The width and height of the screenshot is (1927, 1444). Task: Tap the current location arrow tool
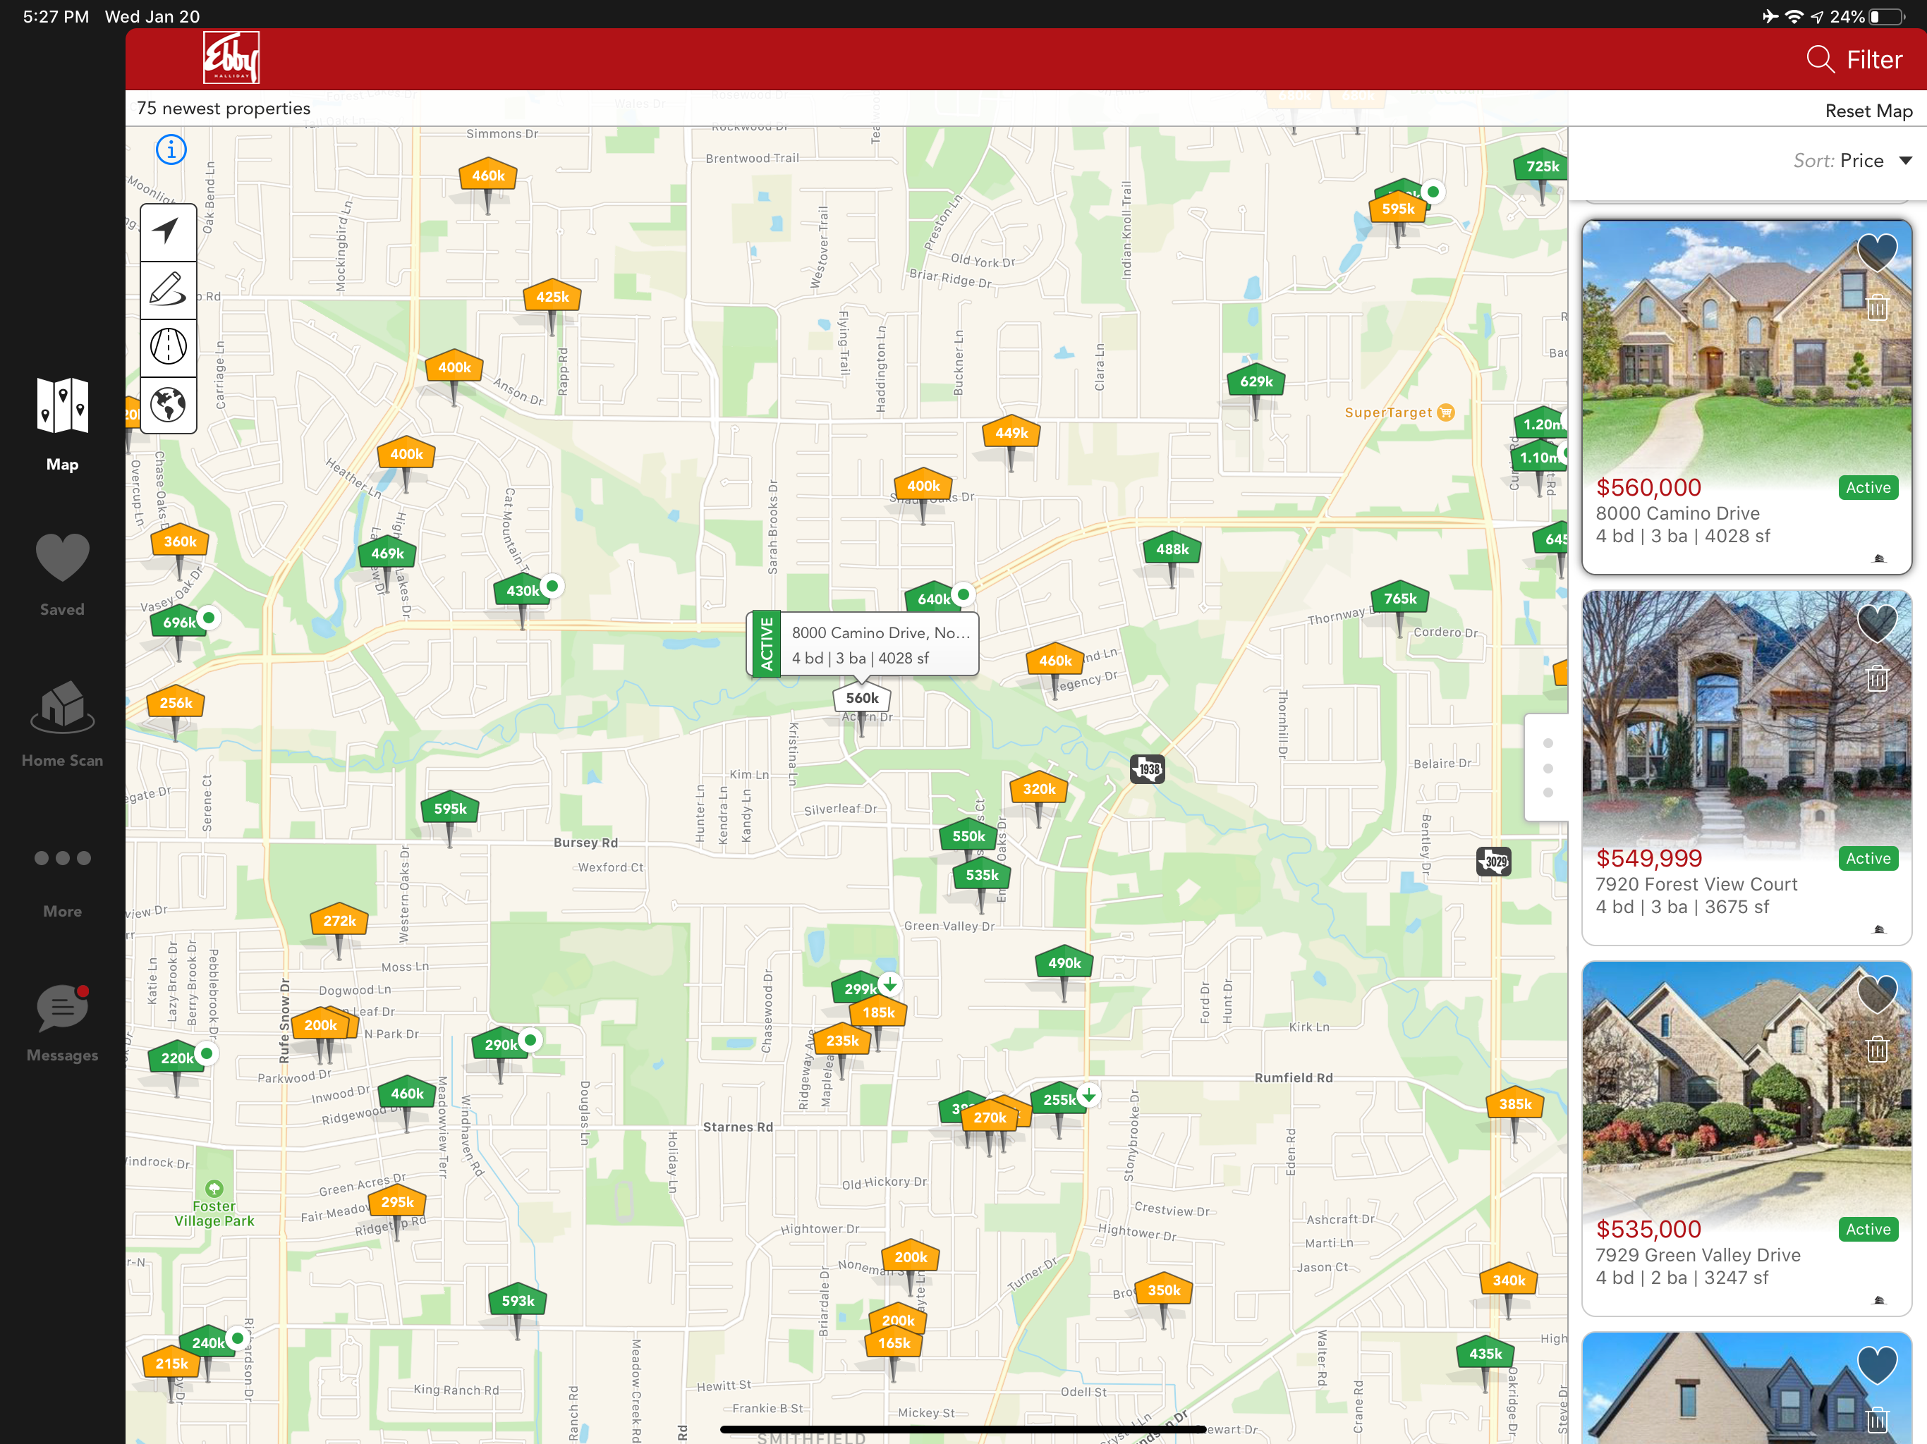pos(168,232)
